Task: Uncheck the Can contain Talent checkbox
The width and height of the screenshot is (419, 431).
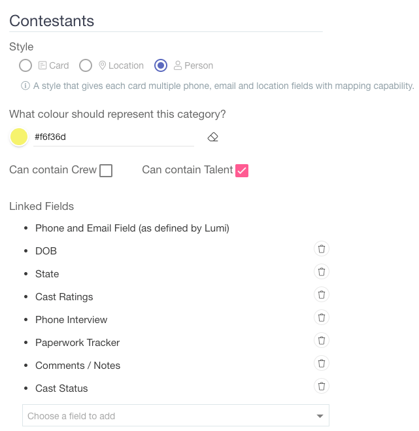Action: (242, 171)
